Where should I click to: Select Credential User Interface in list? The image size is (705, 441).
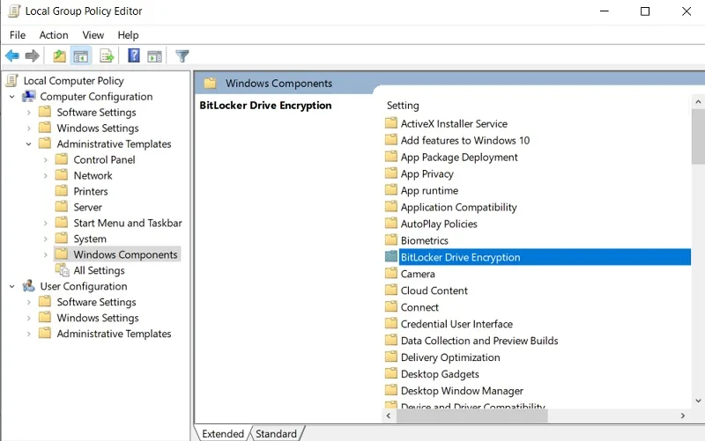coord(456,324)
